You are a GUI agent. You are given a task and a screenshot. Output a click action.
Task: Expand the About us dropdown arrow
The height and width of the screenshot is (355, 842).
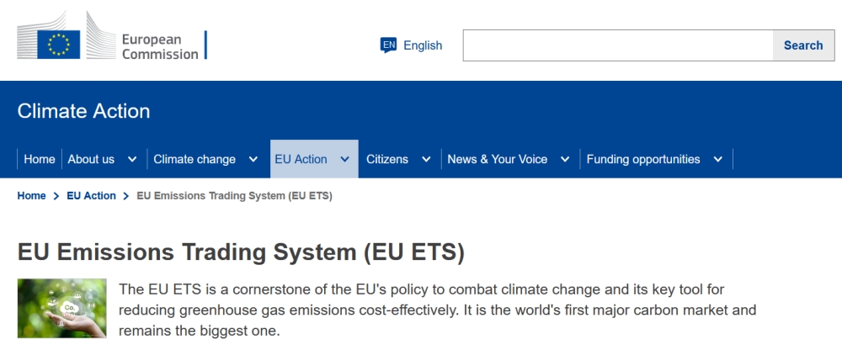[132, 159]
